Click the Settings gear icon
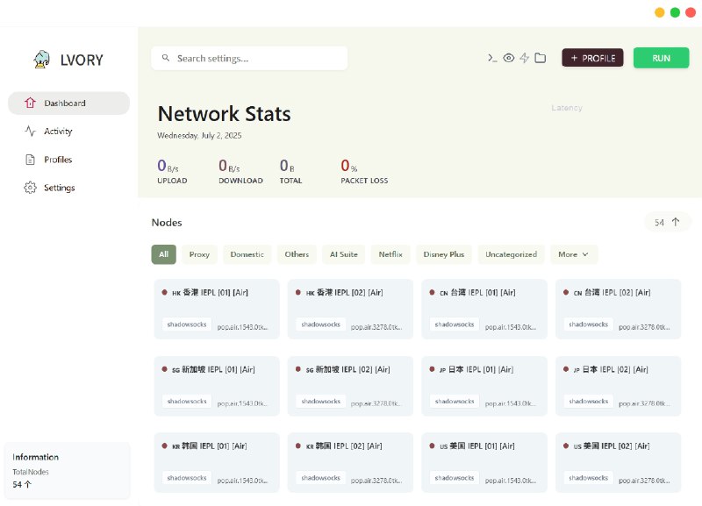702x506 pixels. pyautogui.click(x=31, y=188)
